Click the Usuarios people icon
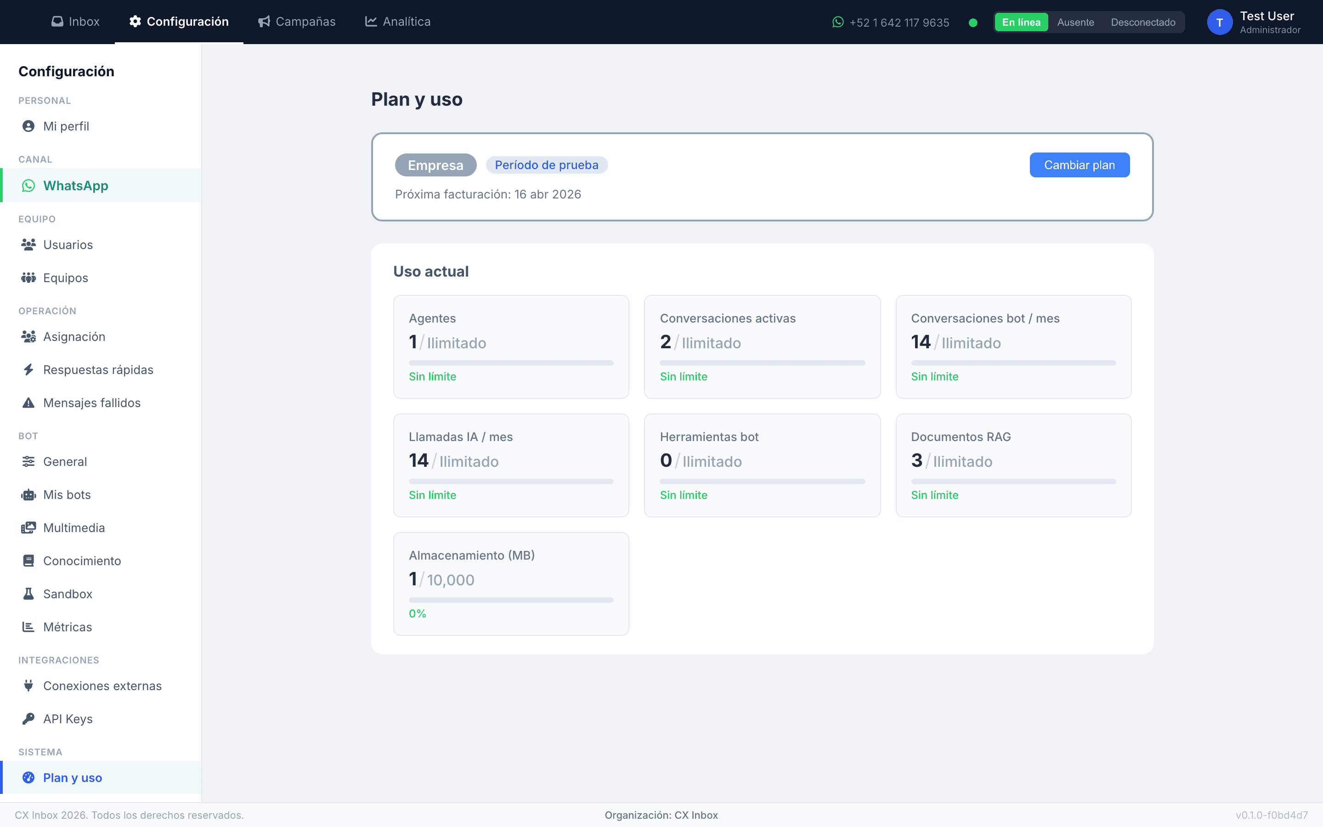The height and width of the screenshot is (827, 1323). tap(28, 244)
